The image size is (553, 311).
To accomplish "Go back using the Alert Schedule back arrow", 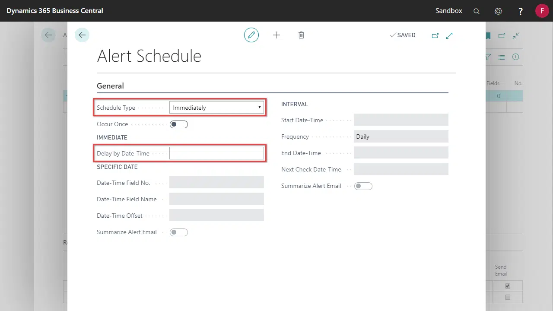I will (82, 35).
